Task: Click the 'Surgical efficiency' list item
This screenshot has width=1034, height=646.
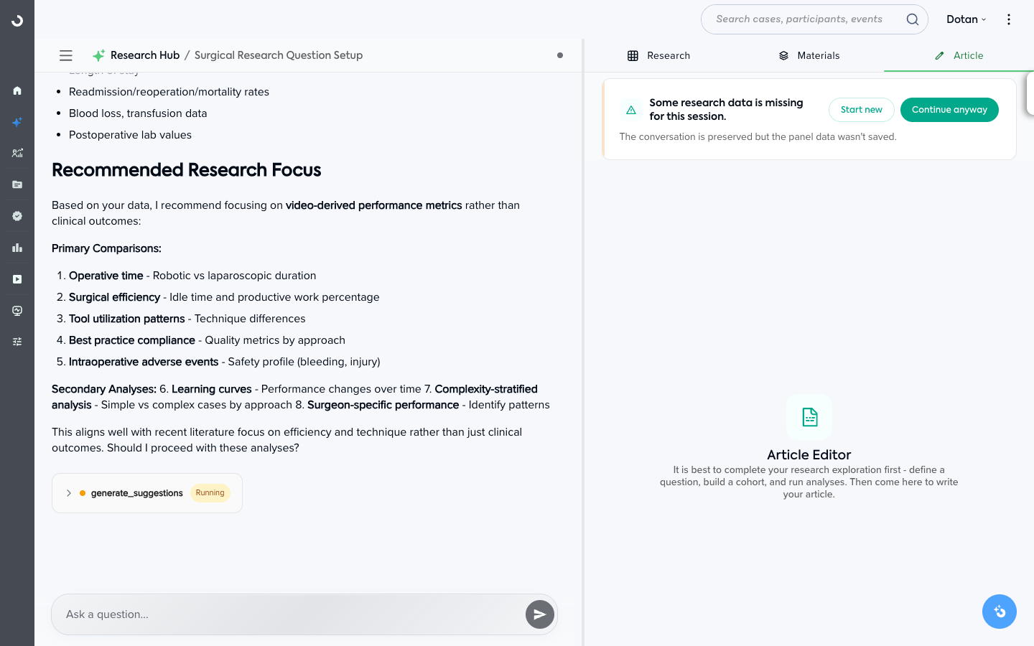Action: pos(224,297)
